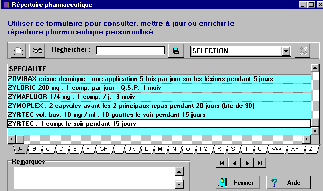
Task: Switch to the JK tab
Action: (132, 149)
